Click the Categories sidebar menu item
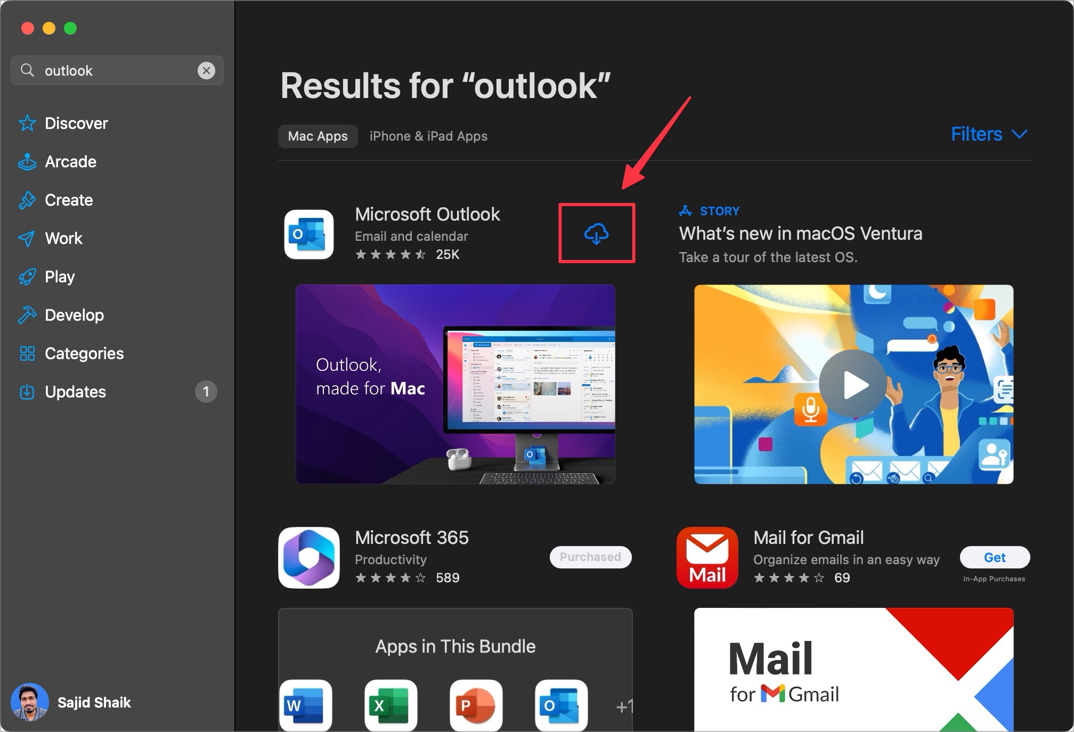Image resolution: width=1074 pixels, height=732 pixels. click(84, 353)
